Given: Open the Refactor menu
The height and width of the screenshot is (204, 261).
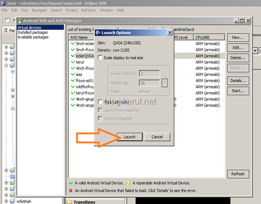Looking at the screenshot, I should tap(89, 10).
